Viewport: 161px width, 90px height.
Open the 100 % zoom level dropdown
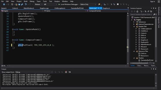click(x=5, y=66)
